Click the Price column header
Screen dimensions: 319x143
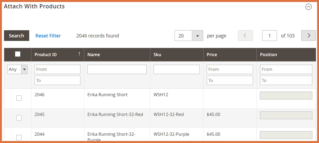(x=212, y=54)
